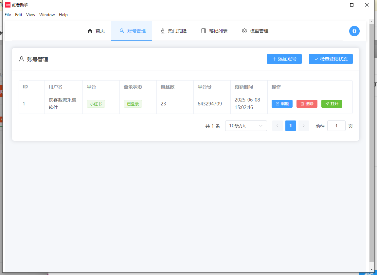Go to the 模型管理 model management tab
This screenshot has height=275, width=377.
[x=255, y=31]
